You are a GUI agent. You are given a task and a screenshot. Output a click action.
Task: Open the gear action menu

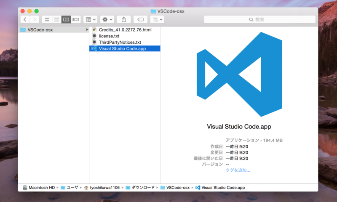pos(107,19)
